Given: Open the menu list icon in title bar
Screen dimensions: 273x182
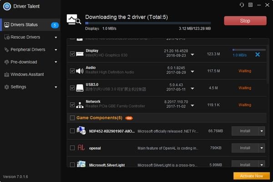Looking at the screenshot, I should 250,5.
